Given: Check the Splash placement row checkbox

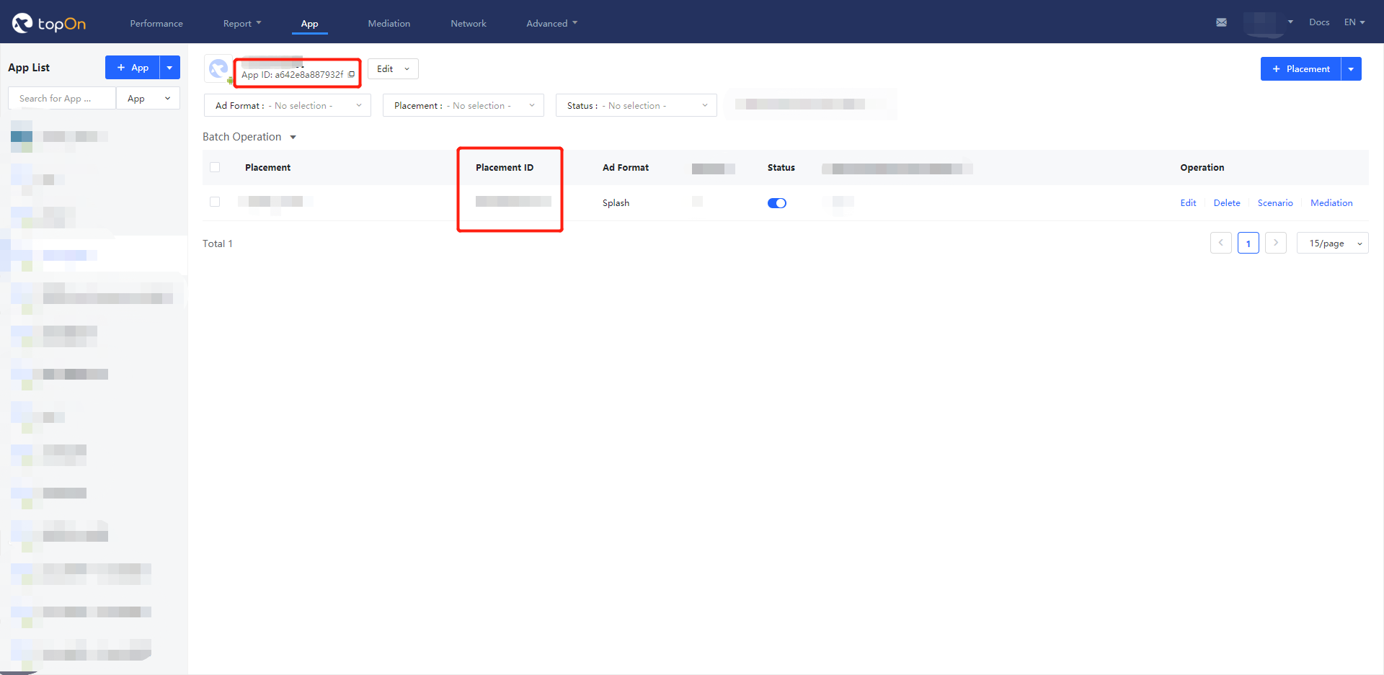Looking at the screenshot, I should [x=215, y=202].
